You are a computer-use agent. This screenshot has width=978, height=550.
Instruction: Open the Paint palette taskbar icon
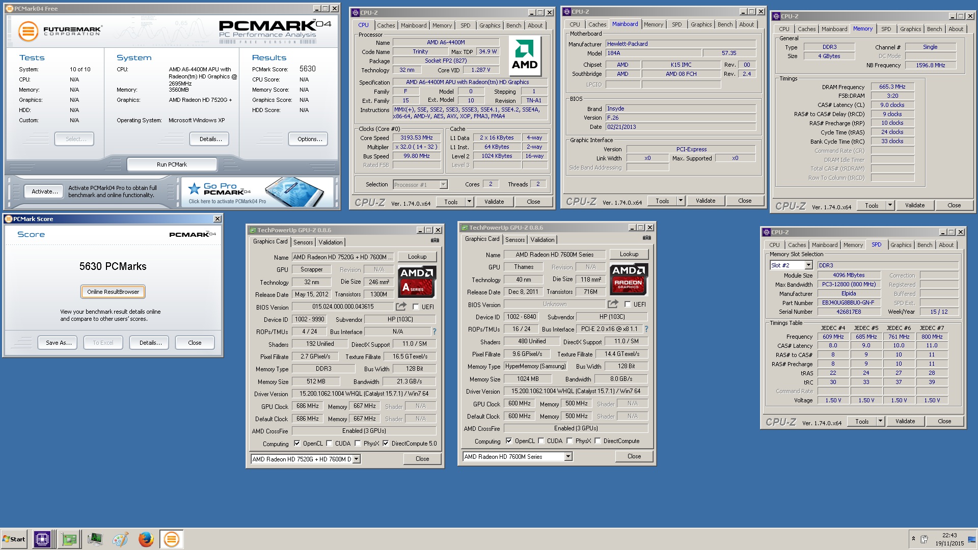tap(120, 539)
